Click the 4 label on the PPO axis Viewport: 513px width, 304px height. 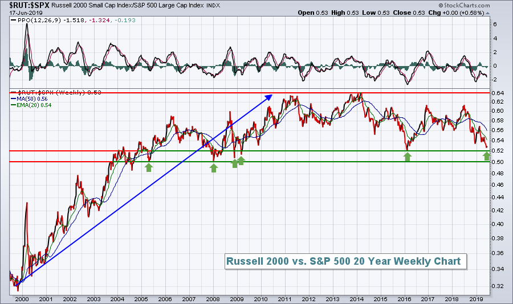(495, 38)
